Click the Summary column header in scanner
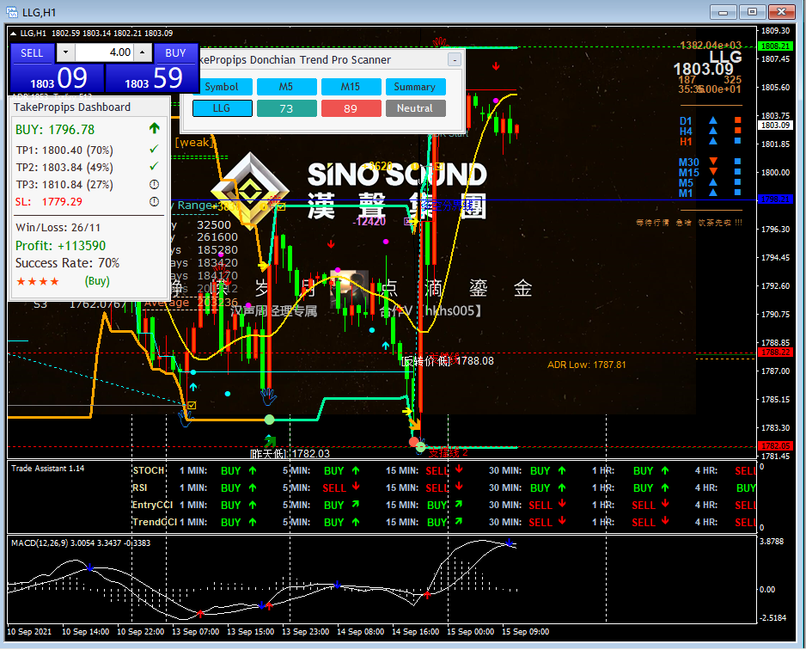This screenshot has height=650, width=806. click(x=415, y=87)
